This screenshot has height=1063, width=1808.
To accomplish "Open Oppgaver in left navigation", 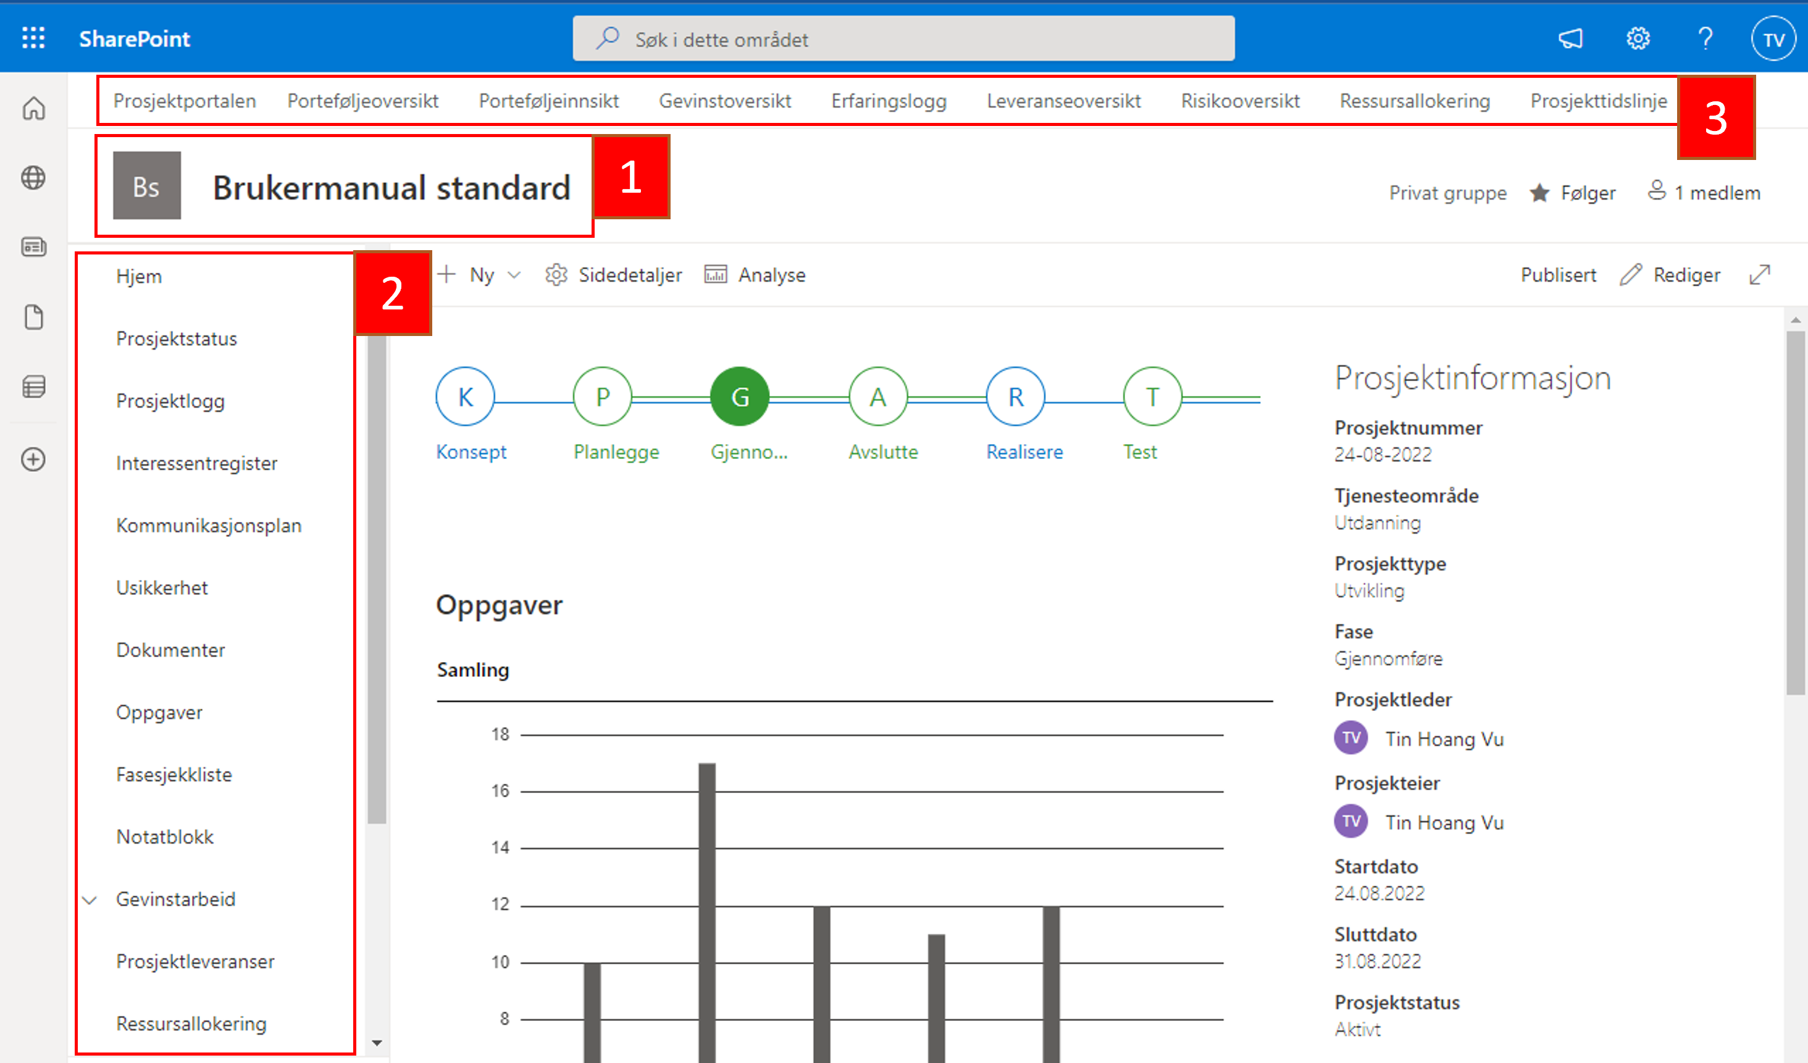I will 159,713.
